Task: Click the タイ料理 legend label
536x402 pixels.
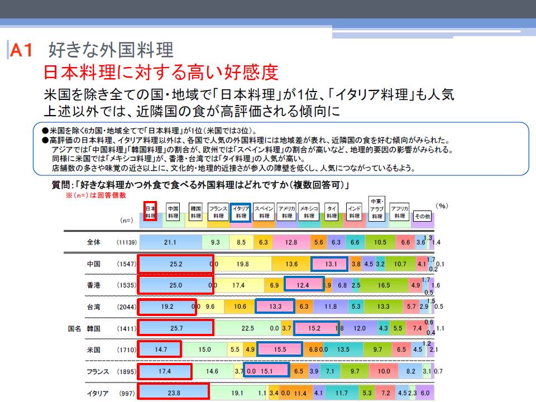Action: [x=332, y=212]
